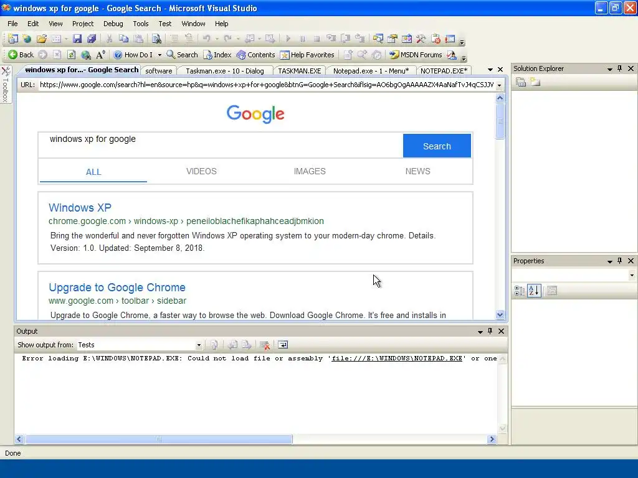Screen dimensions: 638x478
Task: Toggle auto-hide pin on Output panel
Action: click(490, 331)
